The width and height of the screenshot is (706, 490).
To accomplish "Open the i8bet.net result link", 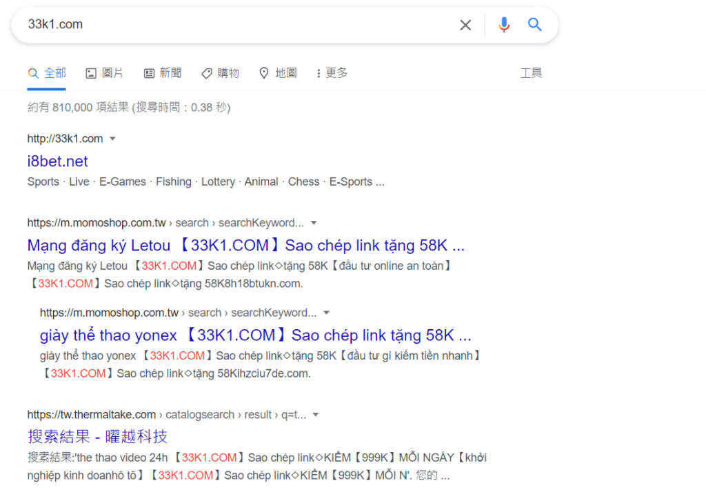I will [58, 161].
